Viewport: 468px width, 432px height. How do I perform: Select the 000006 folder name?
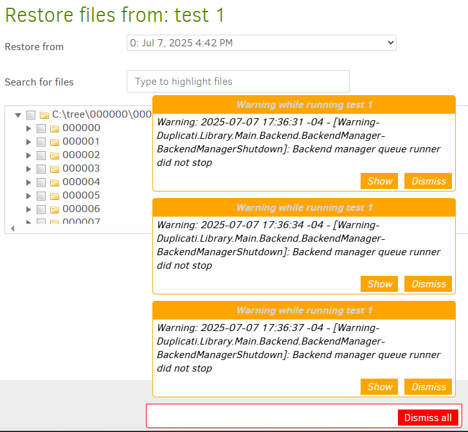click(x=81, y=209)
